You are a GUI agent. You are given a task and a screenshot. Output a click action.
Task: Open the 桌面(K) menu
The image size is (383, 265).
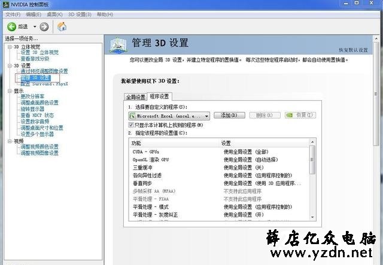(54, 14)
